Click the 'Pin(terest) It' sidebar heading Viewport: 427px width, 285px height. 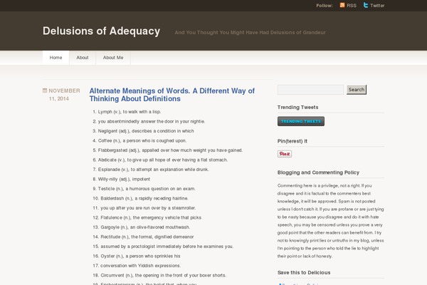pos(292,141)
